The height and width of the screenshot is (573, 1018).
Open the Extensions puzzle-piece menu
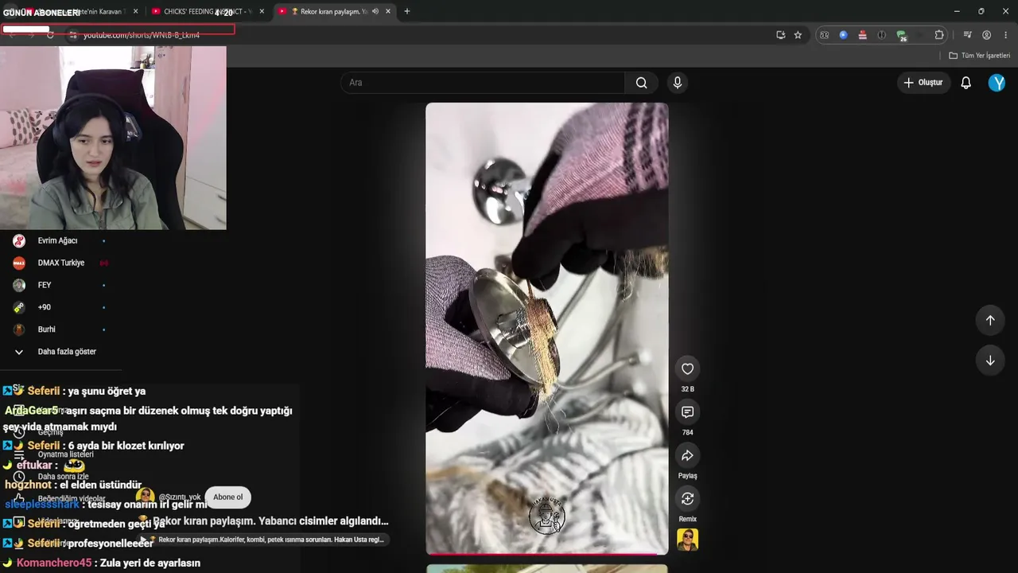[x=939, y=35]
